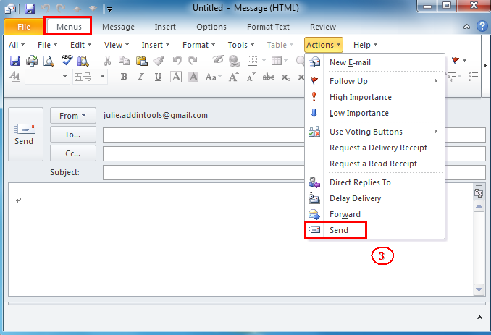Image resolution: width=491 pixels, height=335 pixels.
Task: Switch to the Review ribbon tab
Action: point(323,27)
